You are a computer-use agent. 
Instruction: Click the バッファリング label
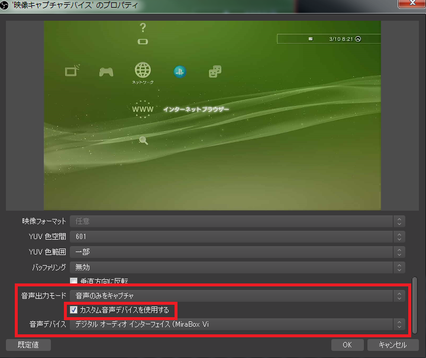[x=49, y=267]
